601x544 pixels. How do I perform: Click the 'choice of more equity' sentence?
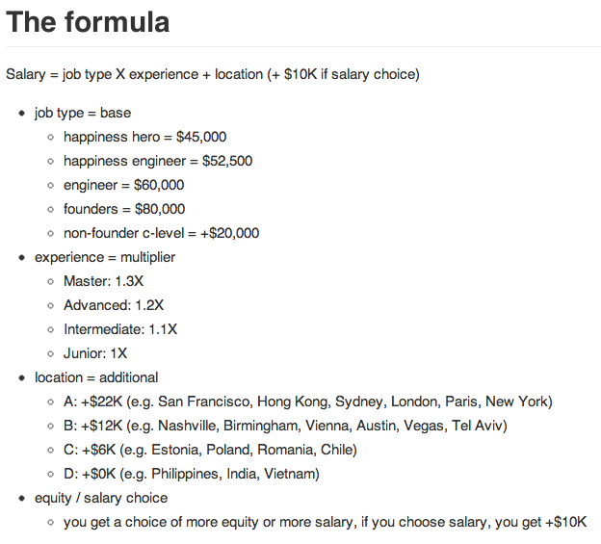point(325,522)
